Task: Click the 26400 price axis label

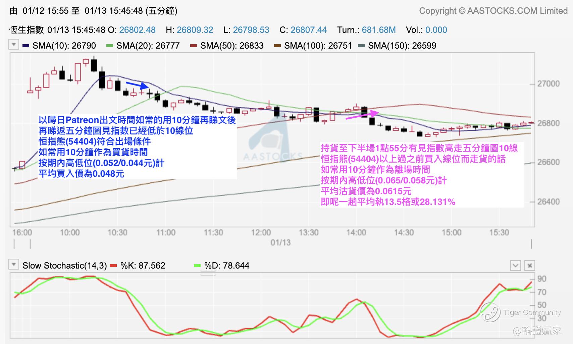Action: pyautogui.click(x=549, y=202)
